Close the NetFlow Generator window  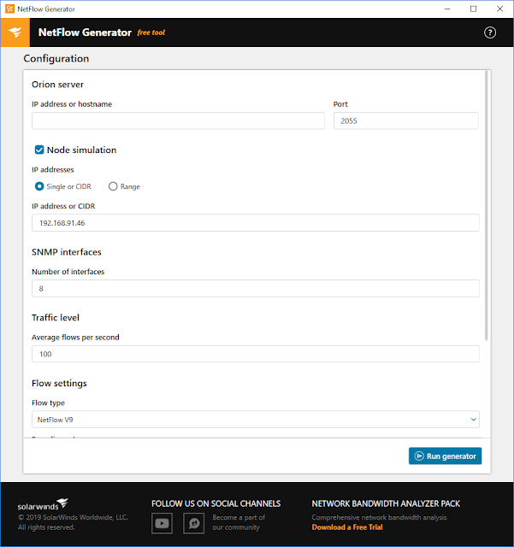pos(499,9)
